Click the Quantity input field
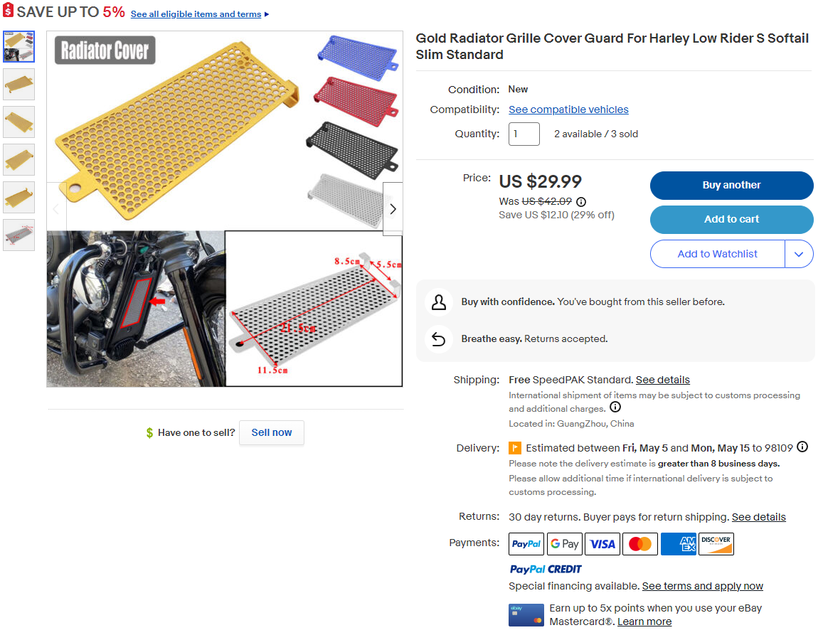The width and height of the screenshot is (823, 640). pos(524,134)
